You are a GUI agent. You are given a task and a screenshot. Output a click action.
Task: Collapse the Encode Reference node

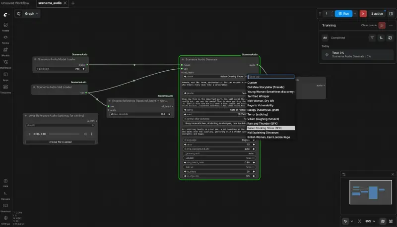[109, 100]
